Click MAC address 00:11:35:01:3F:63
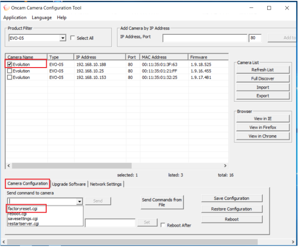The width and height of the screenshot is (298, 247). (159, 65)
